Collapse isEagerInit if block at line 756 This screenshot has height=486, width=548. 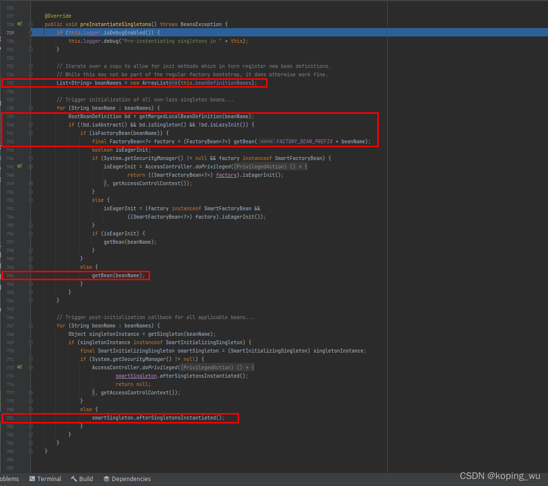31,234
